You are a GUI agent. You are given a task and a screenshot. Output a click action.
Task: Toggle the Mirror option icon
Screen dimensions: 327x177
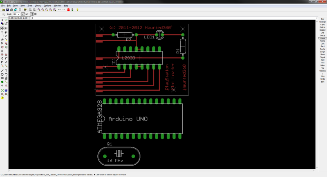pyautogui.click(x=32, y=14)
